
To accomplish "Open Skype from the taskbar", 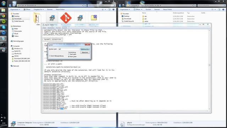I will (x=4, y=27).
